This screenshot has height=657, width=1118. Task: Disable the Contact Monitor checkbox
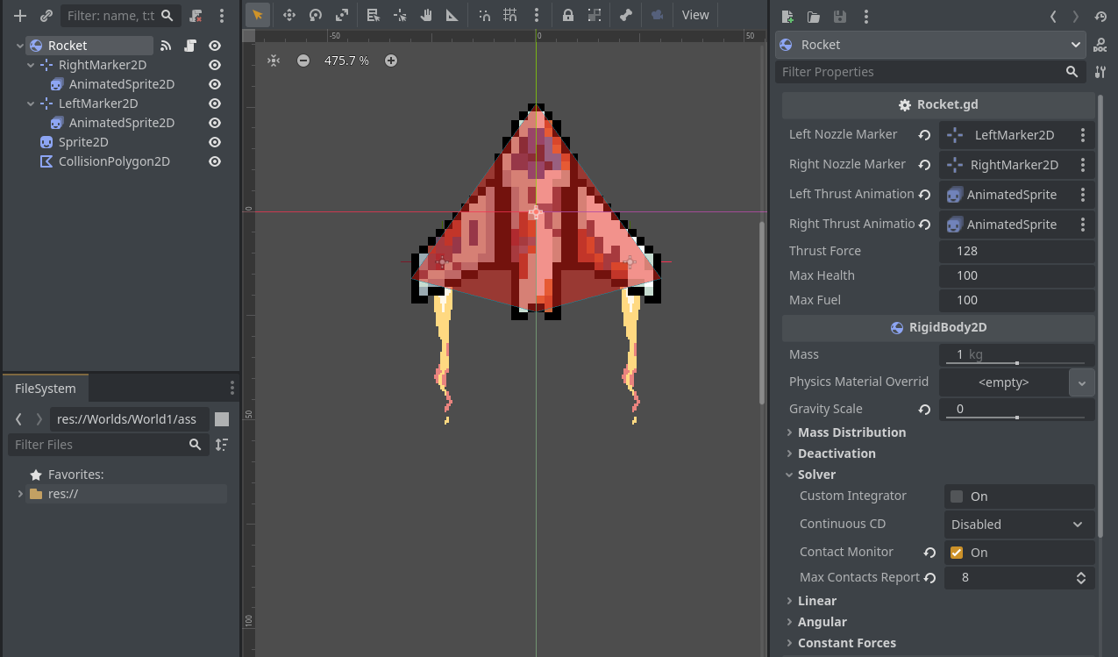click(956, 553)
